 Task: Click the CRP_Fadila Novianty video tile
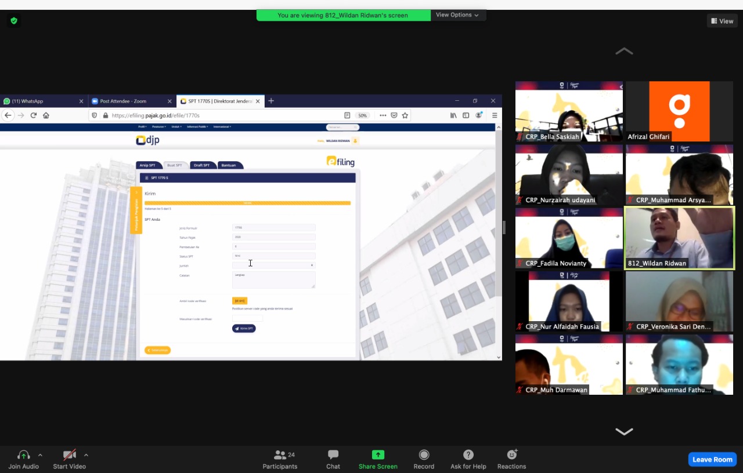tap(569, 238)
